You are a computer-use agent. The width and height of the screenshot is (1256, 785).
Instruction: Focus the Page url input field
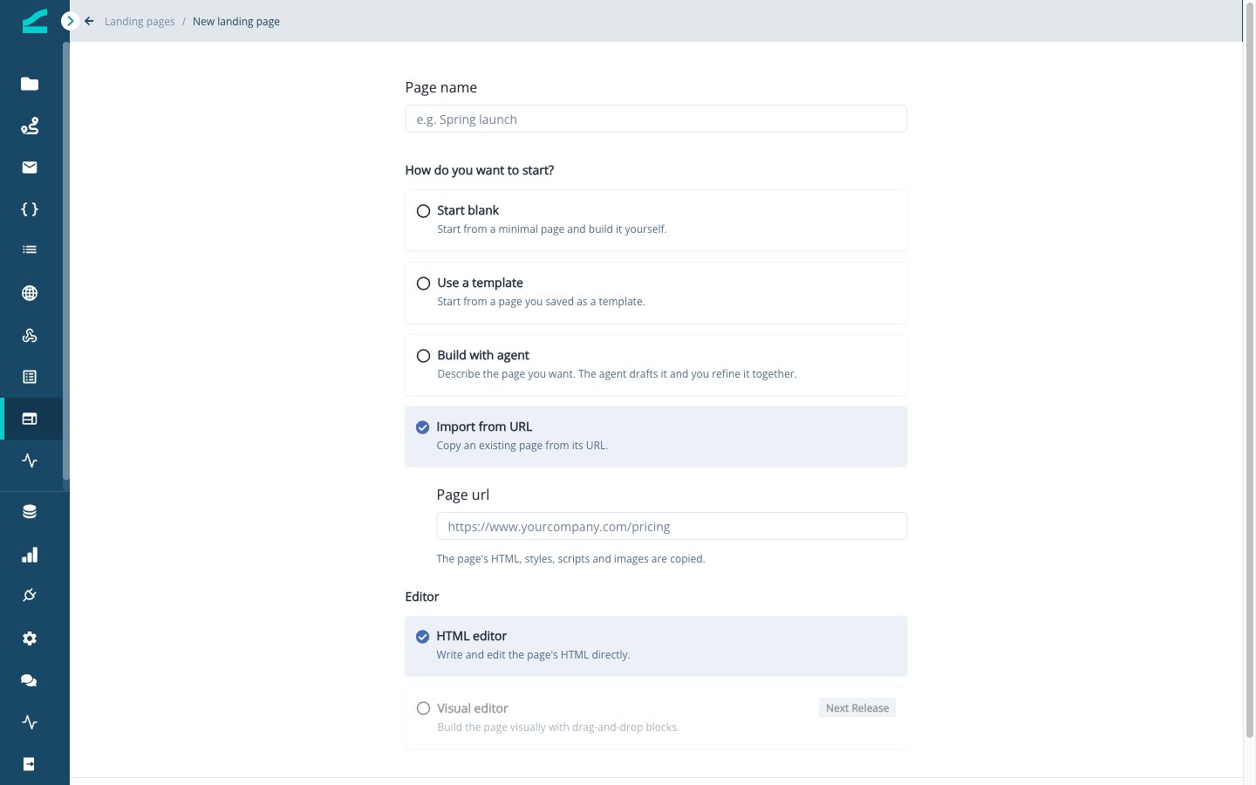[672, 526]
